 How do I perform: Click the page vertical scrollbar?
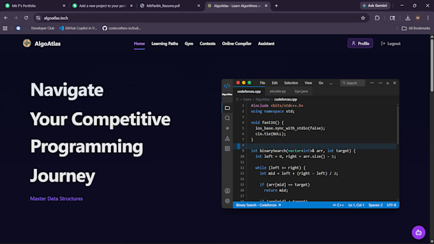(432, 65)
